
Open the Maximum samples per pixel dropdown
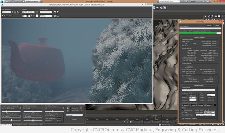pyautogui.click(x=193, y=100)
